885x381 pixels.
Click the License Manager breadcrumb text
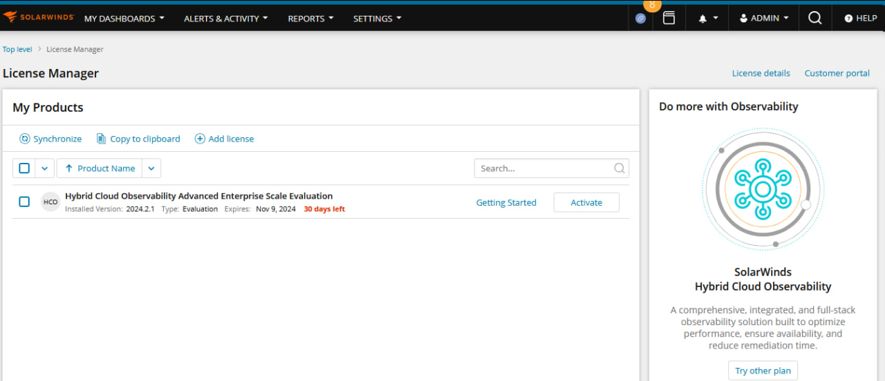[75, 50]
